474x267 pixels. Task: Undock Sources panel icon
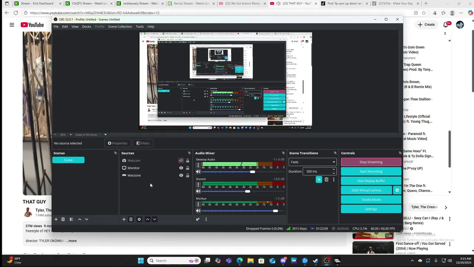point(189,153)
